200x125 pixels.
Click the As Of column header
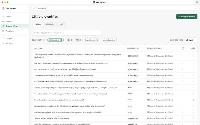tap(183, 48)
